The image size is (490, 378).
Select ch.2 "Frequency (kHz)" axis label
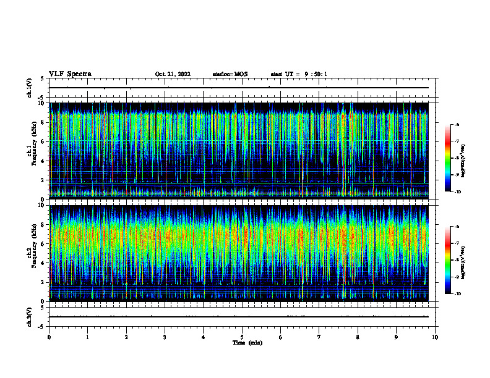pos(34,246)
